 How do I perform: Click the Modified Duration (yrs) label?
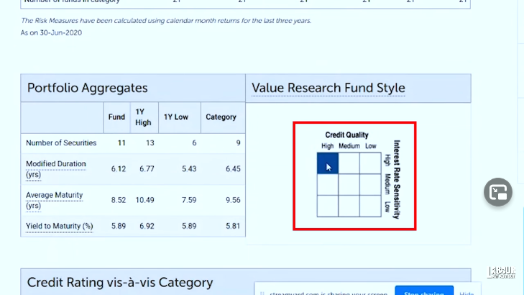(x=56, y=169)
